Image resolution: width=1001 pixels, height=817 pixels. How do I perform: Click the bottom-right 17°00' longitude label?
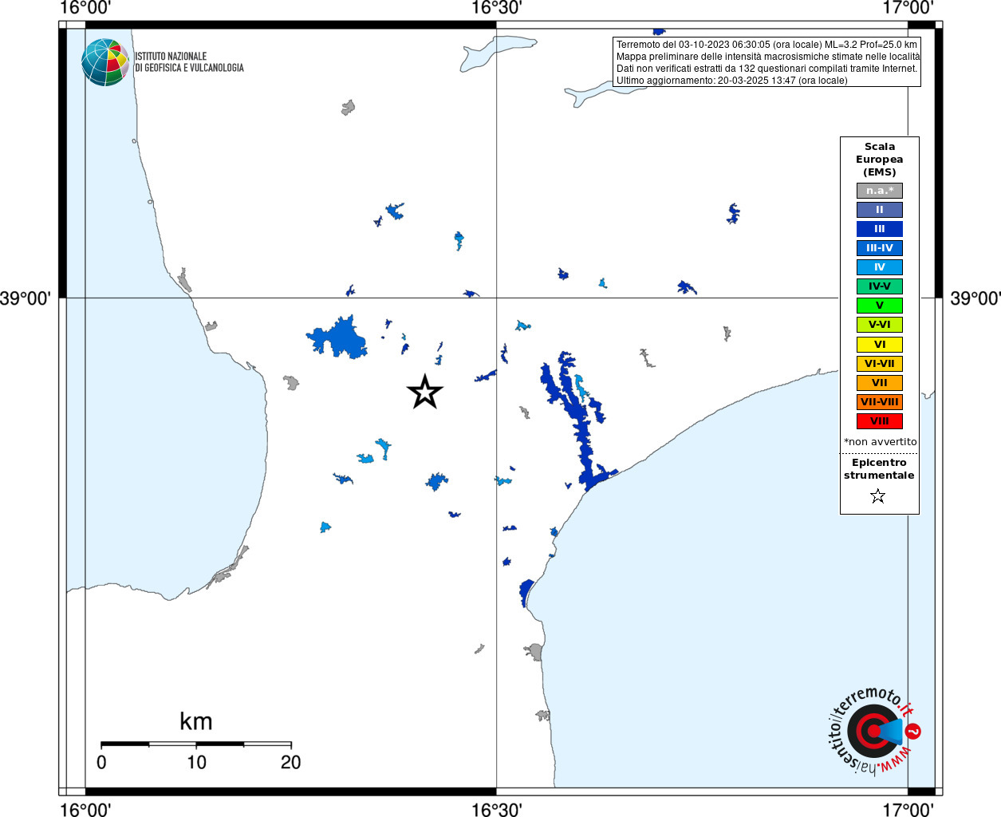click(908, 809)
